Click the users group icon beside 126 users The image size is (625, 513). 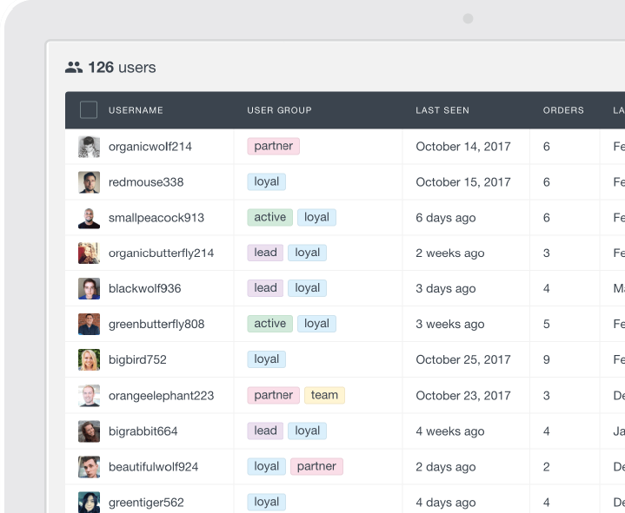[x=74, y=67]
